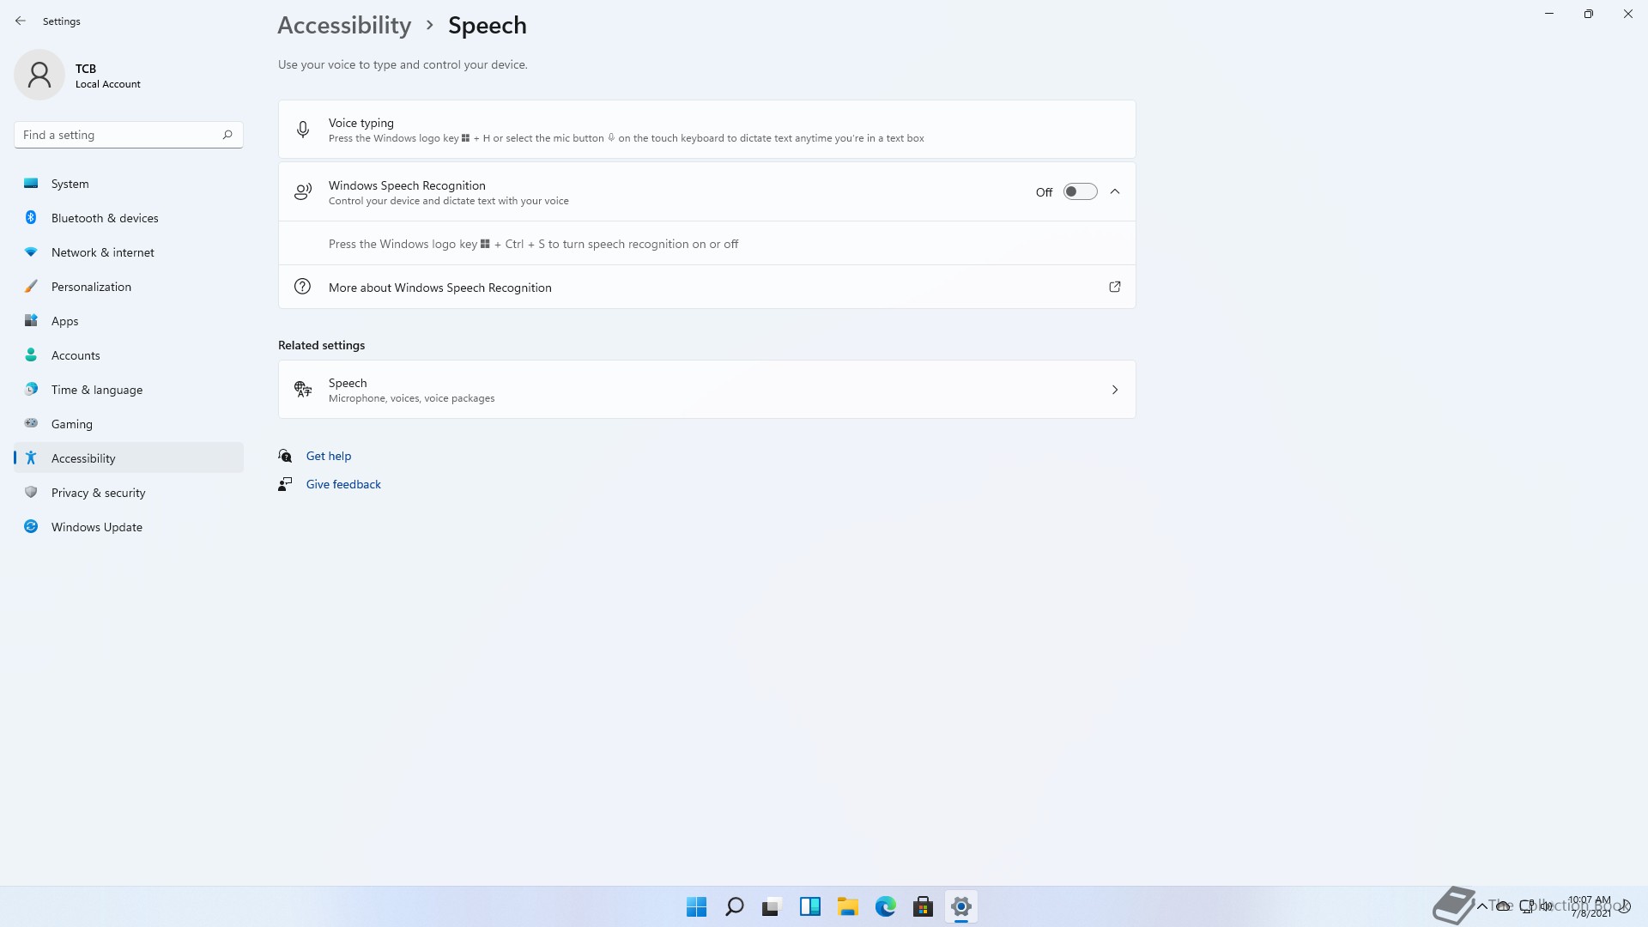This screenshot has height=927, width=1648.
Task: Click the question mark help icon
Action: [302, 287]
